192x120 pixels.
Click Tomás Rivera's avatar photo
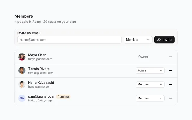(x=22, y=71)
